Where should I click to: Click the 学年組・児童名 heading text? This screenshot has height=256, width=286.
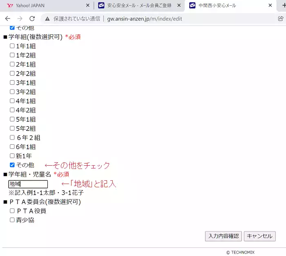point(30,174)
